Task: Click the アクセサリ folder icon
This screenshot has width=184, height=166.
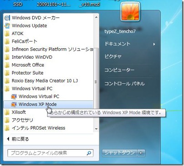Action: [7, 120]
